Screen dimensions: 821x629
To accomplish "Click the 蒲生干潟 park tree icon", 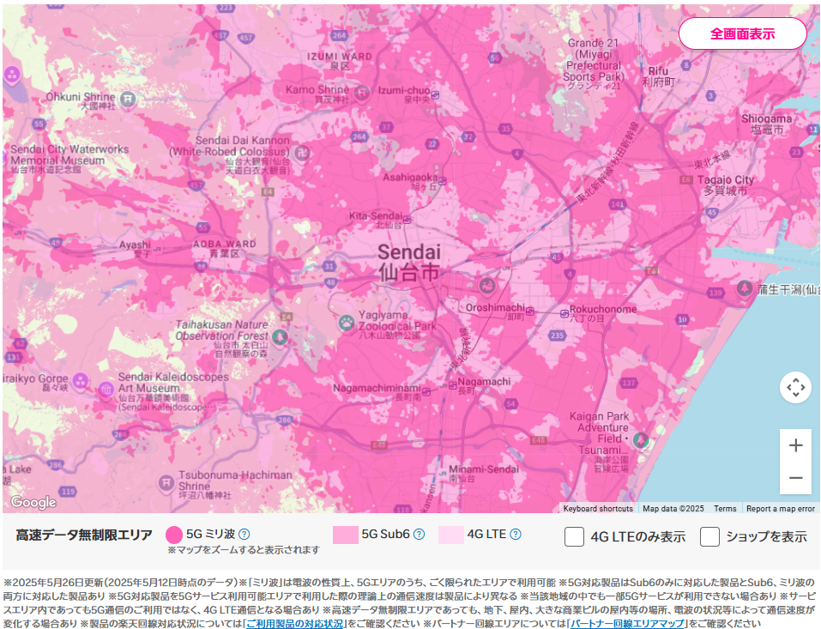I will pyautogui.click(x=744, y=287).
